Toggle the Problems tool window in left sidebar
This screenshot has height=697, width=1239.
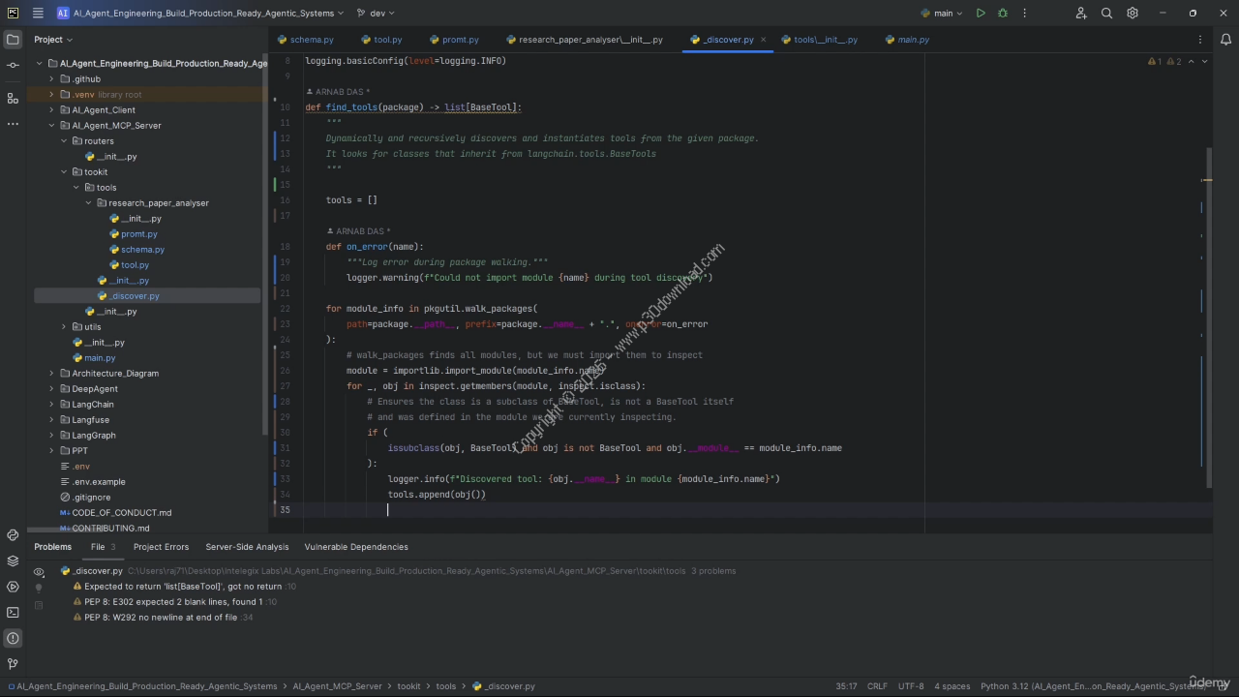click(13, 638)
